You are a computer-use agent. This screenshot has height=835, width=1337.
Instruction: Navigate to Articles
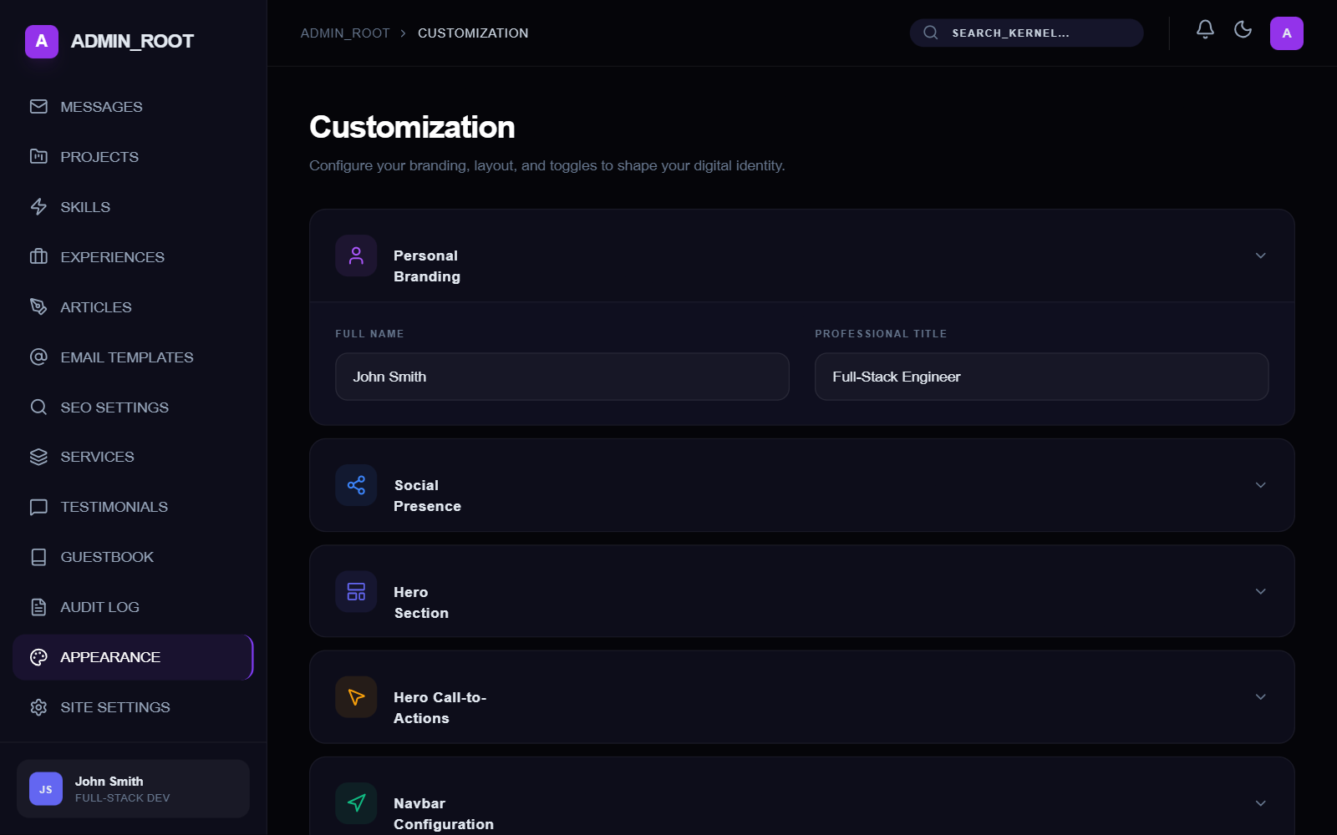click(133, 307)
